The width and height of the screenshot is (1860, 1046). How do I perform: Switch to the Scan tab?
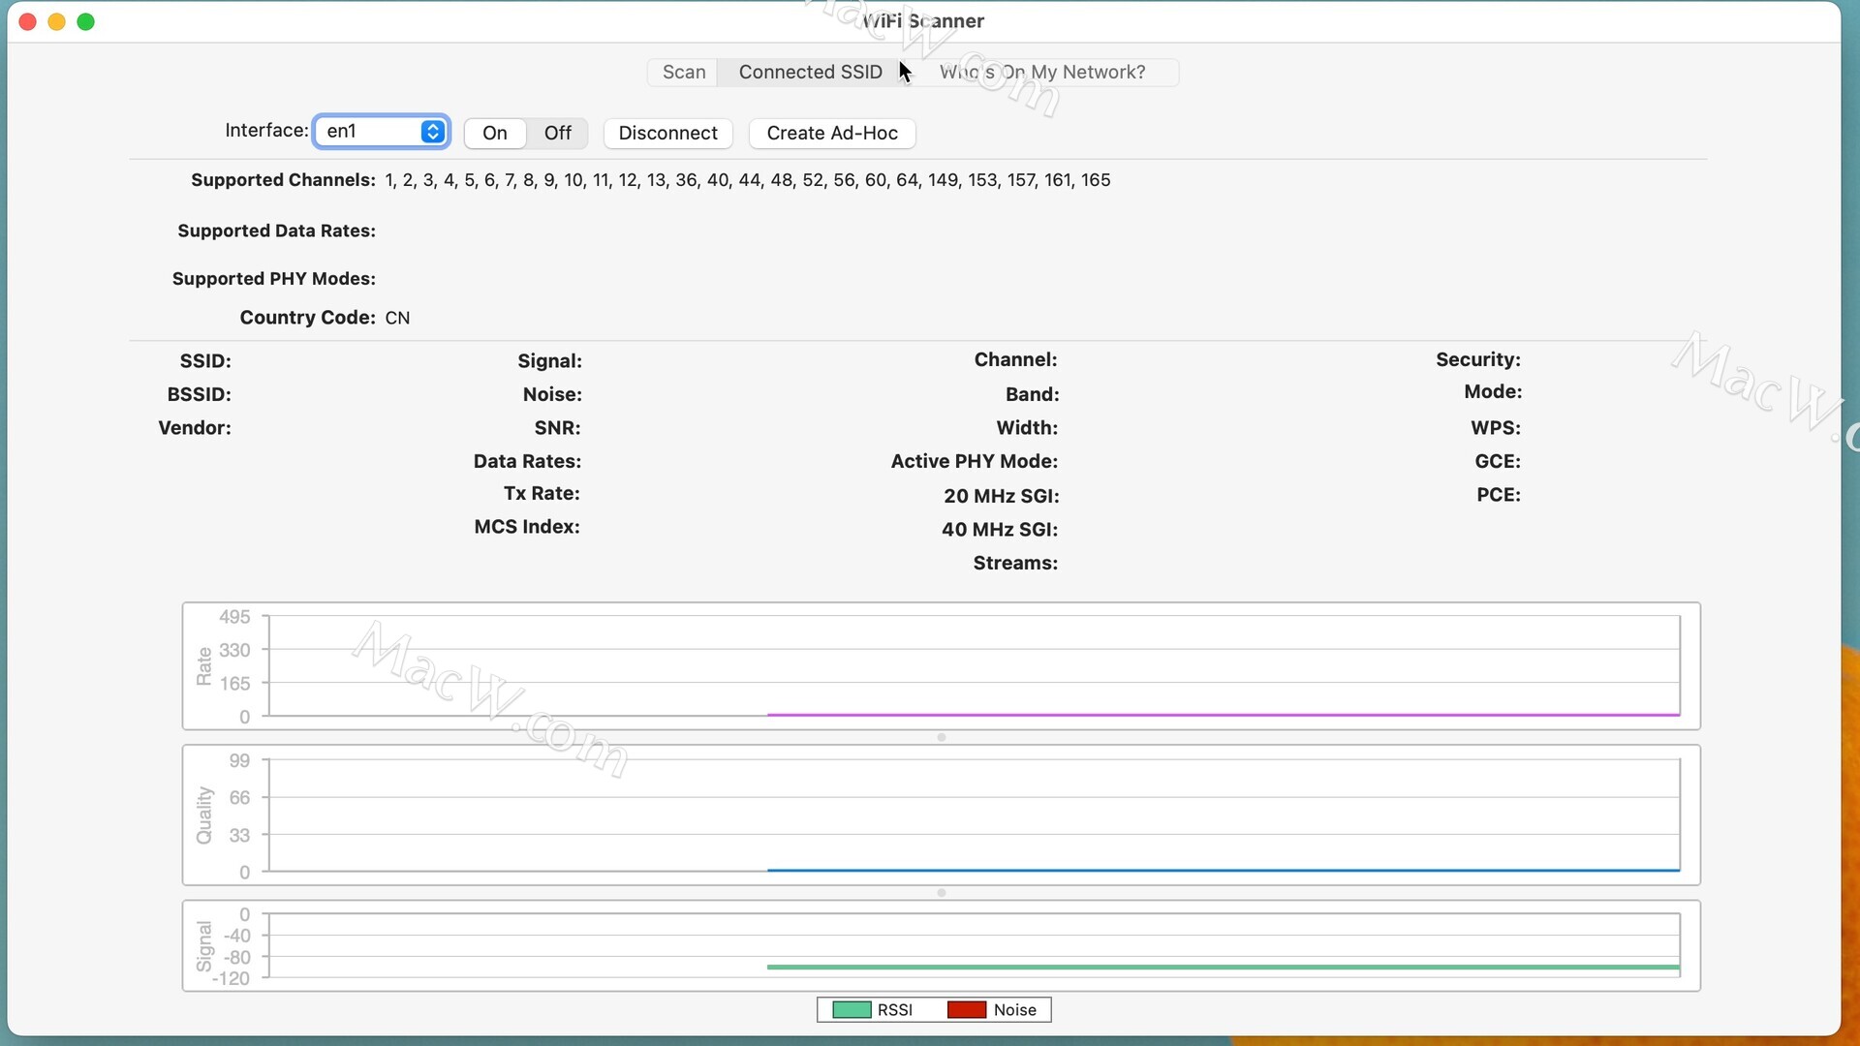[x=683, y=73]
